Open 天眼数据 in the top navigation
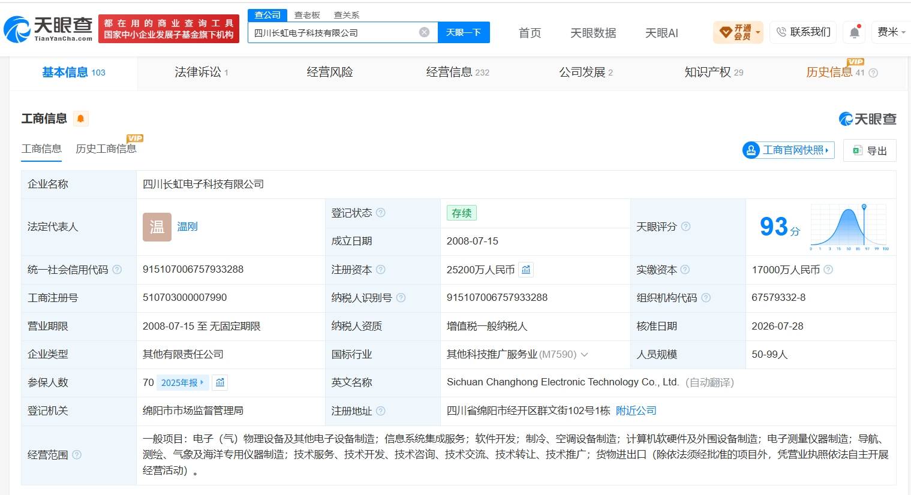This screenshot has width=911, height=495. point(593,33)
